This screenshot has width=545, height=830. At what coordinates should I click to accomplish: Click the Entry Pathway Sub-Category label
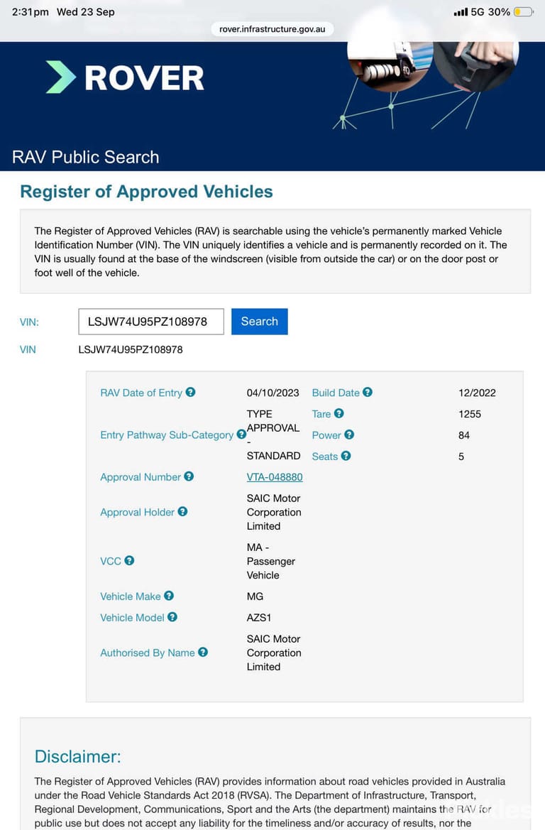[167, 435]
